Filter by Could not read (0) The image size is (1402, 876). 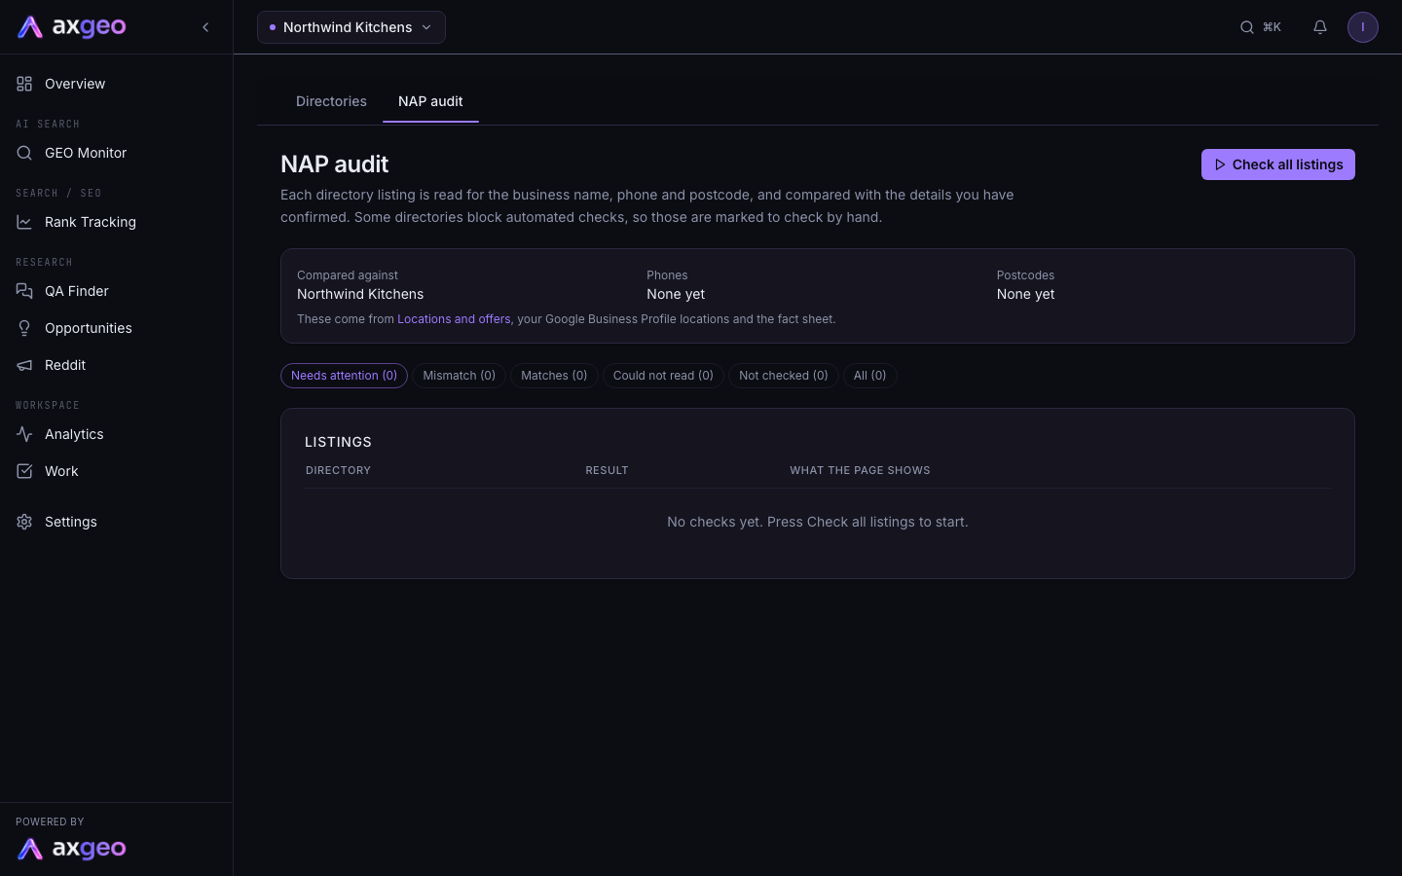663,376
